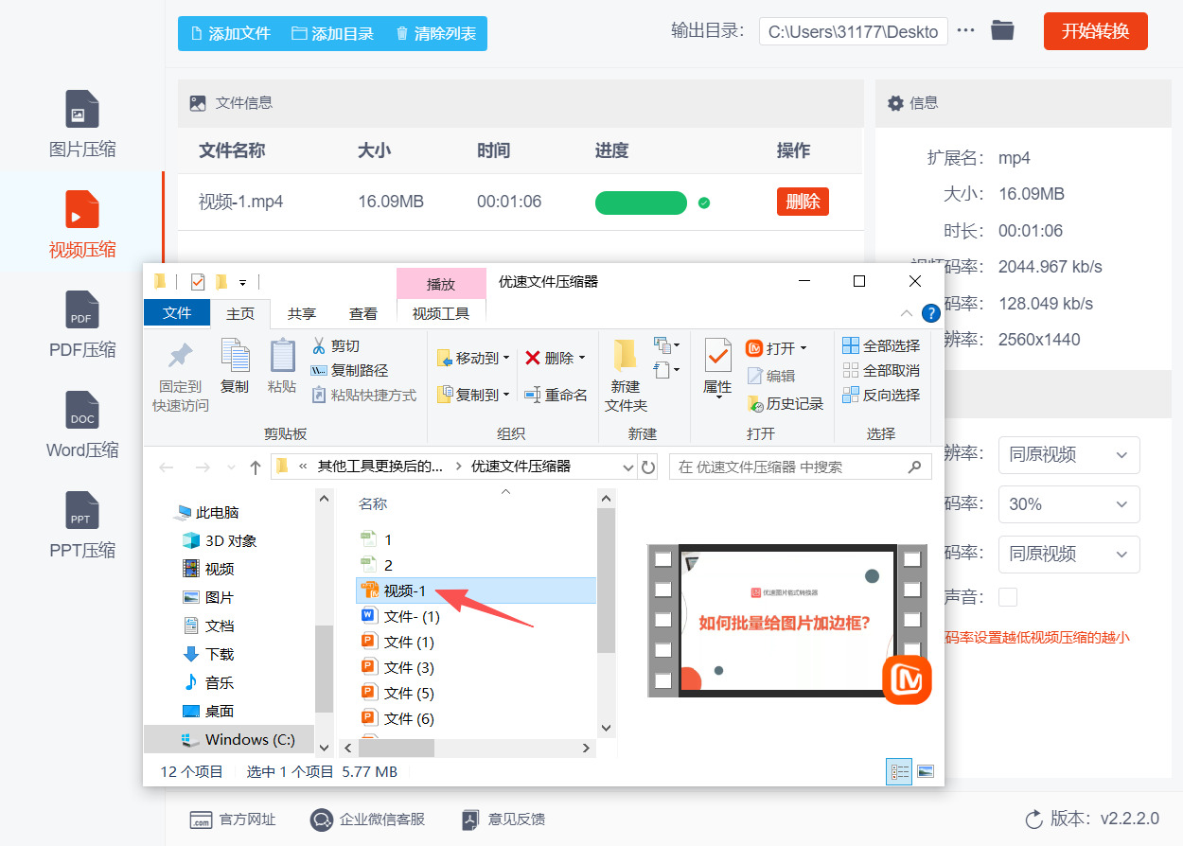Delete 视频-1.mp4 with the 删除 button
Image resolution: width=1183 pixels, height=846 pixels.
click(803, 202)
